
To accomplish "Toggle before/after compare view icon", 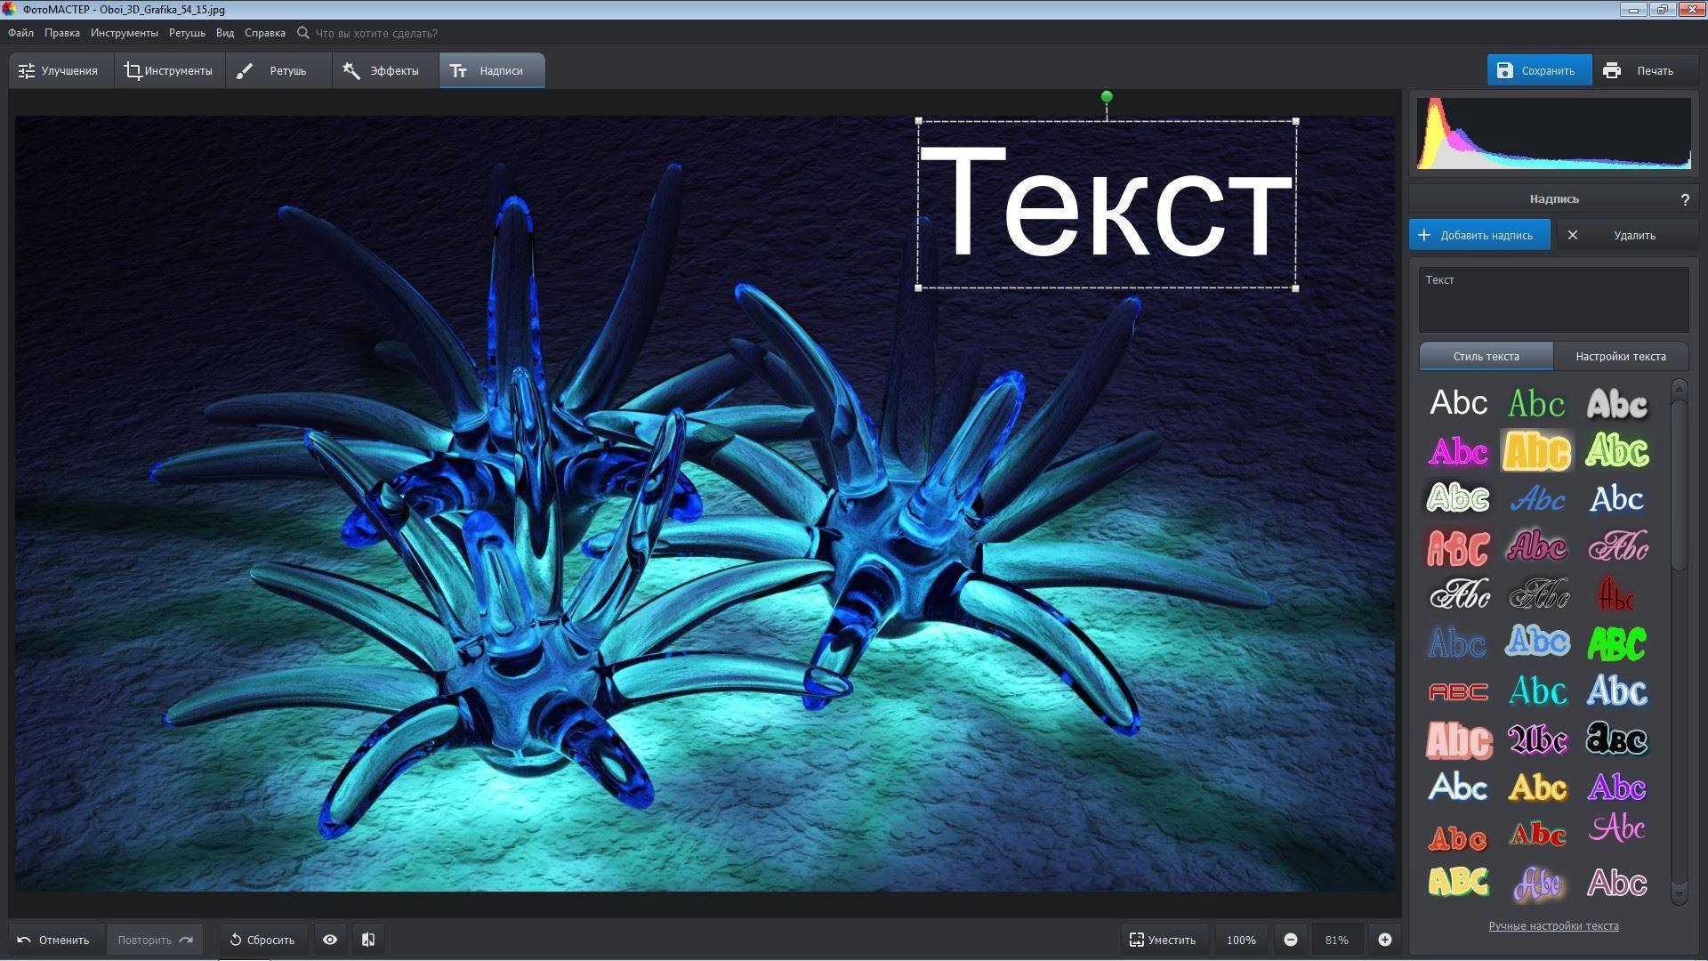I will click(x=368, y=940).
